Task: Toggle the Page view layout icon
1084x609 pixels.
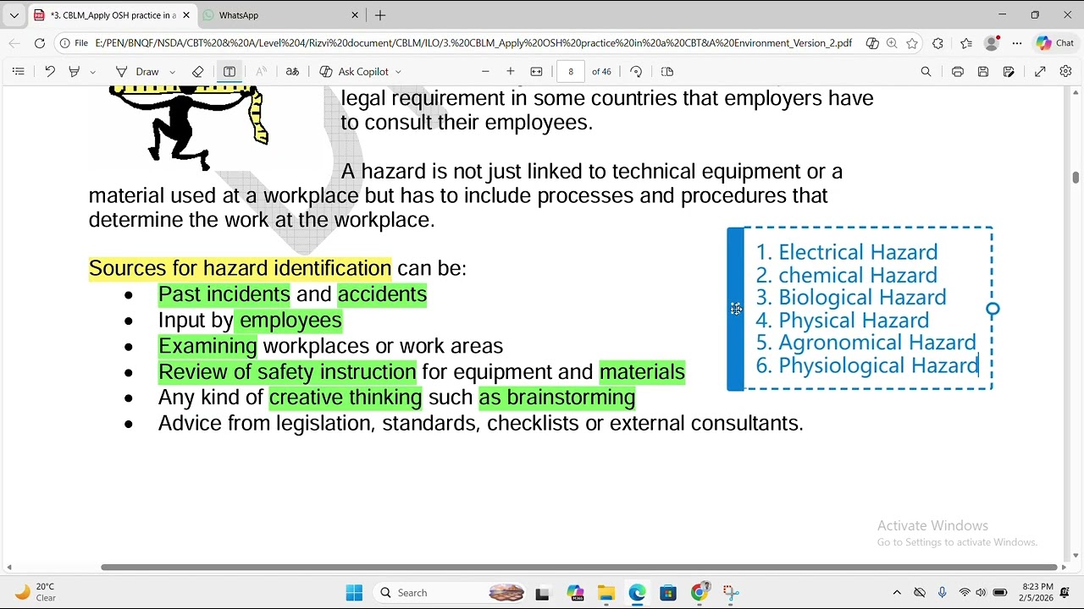Action: tap(667, 72)
